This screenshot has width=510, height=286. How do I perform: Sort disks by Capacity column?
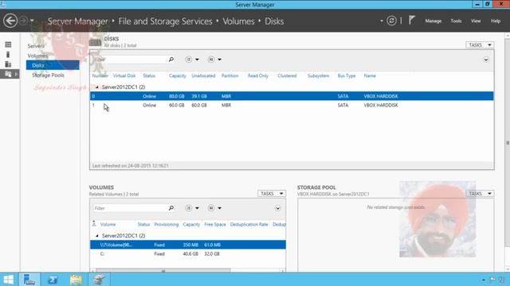pos(177,76)
